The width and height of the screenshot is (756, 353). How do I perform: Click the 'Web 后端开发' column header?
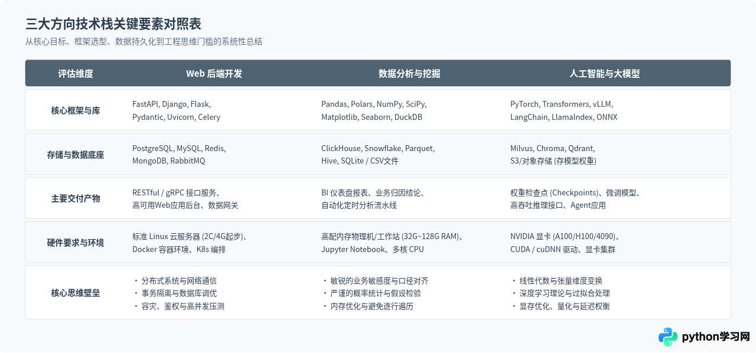(x=214, y=74)
